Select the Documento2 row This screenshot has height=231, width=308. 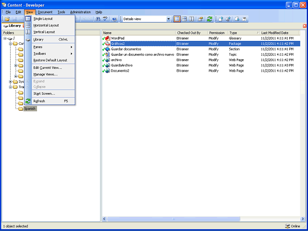[201, 71]
